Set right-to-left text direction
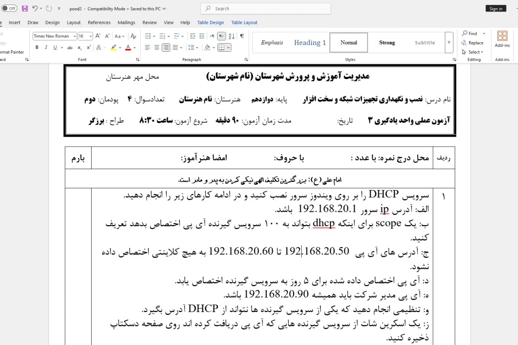Image resolution: width=518 pixels, height=345 pixels. coord(221,36)
